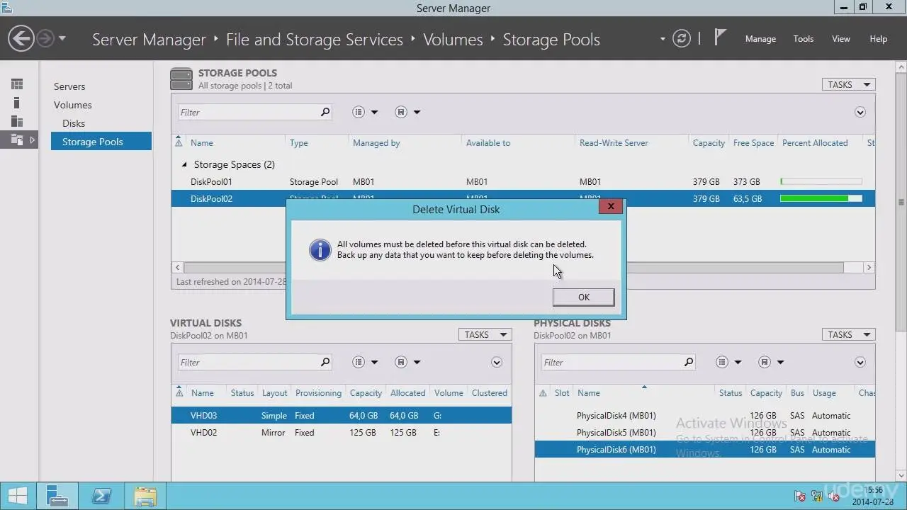Click search icon in Virtual Disks filter
The height and width of the screenshot is (510, 907).
[x=325, y=362]
